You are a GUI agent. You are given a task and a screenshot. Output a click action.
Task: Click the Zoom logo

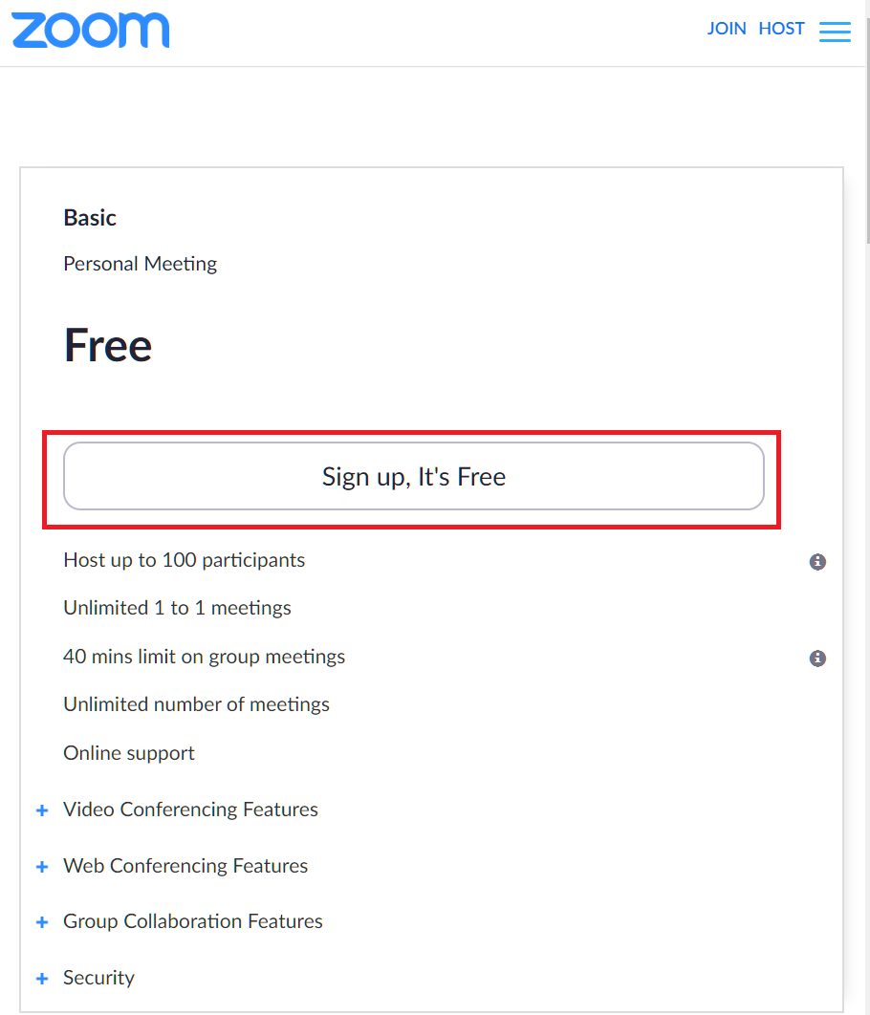91,30
